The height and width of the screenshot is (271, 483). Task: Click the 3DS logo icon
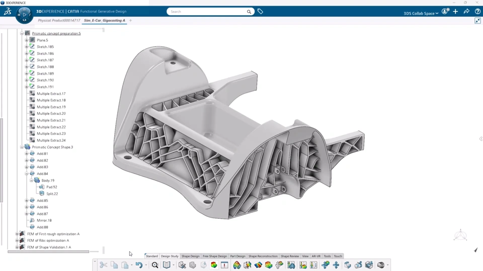(8, 12)
